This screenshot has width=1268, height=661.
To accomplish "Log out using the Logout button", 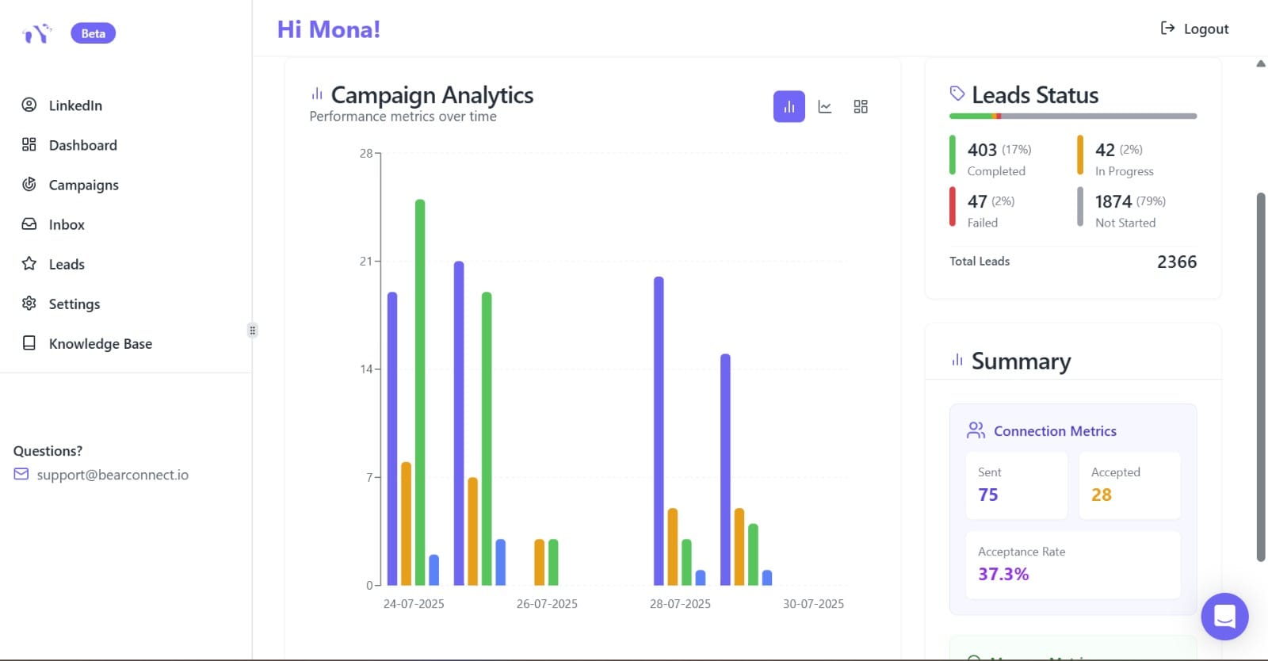I will click(1194, 29).
